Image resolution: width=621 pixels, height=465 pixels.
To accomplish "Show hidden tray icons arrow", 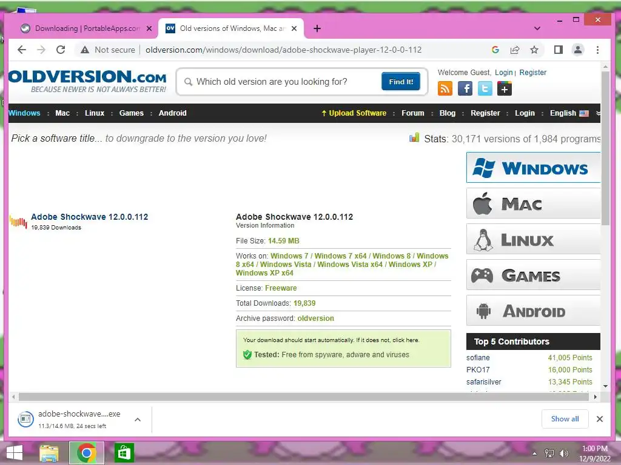I will coord(535,453).
